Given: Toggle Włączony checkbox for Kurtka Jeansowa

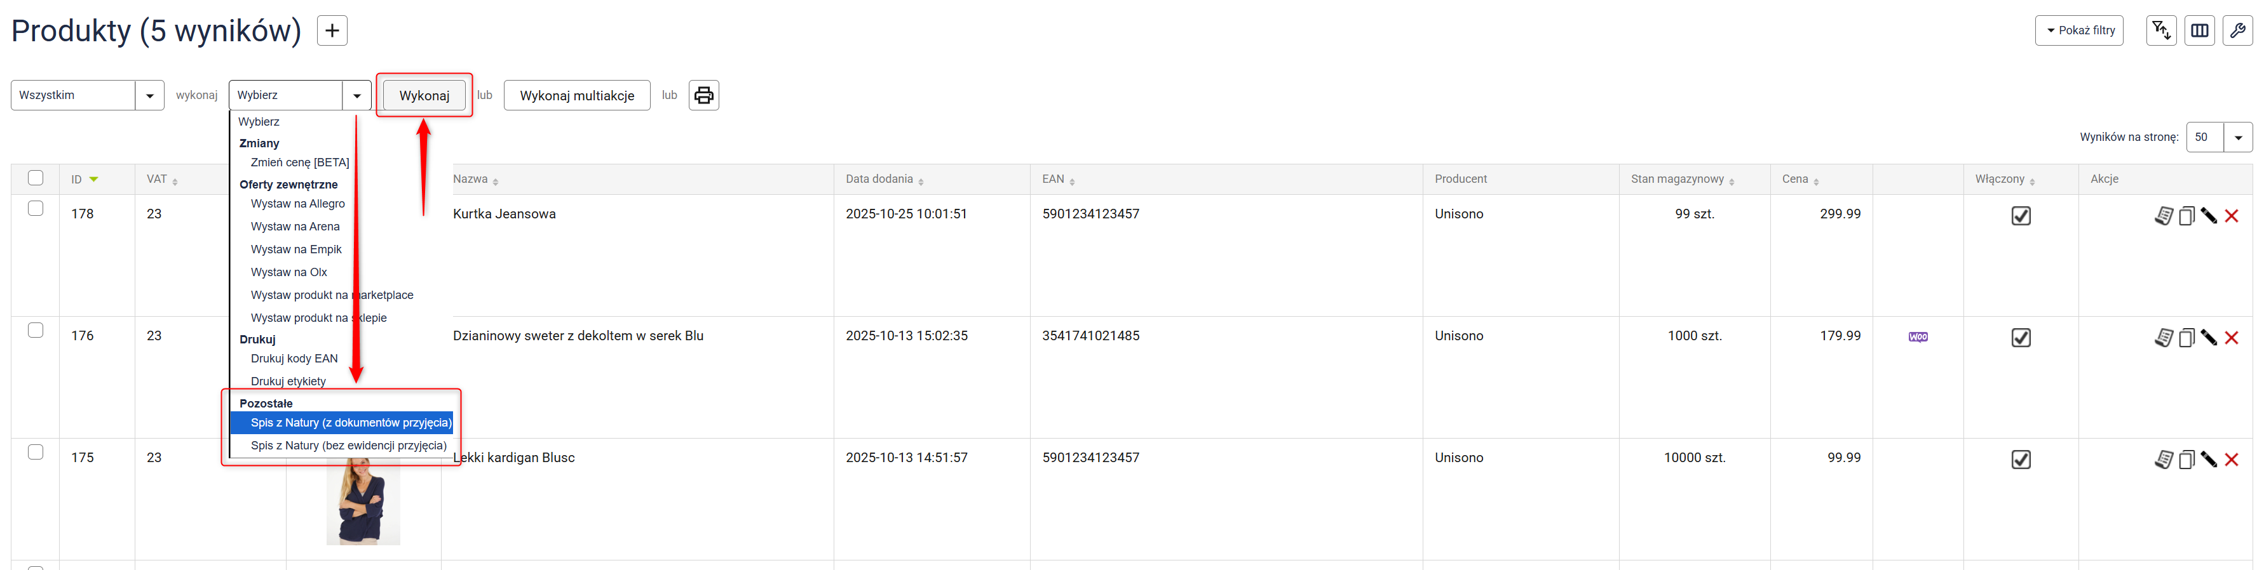Looking at the screenshot, I should click(x=2021, y=216).
